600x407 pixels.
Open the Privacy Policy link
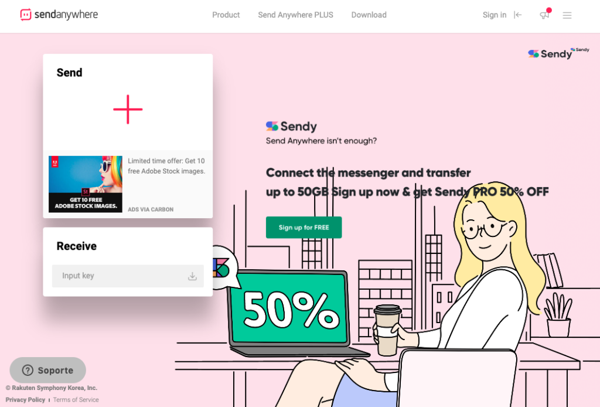tap(25, 400)
